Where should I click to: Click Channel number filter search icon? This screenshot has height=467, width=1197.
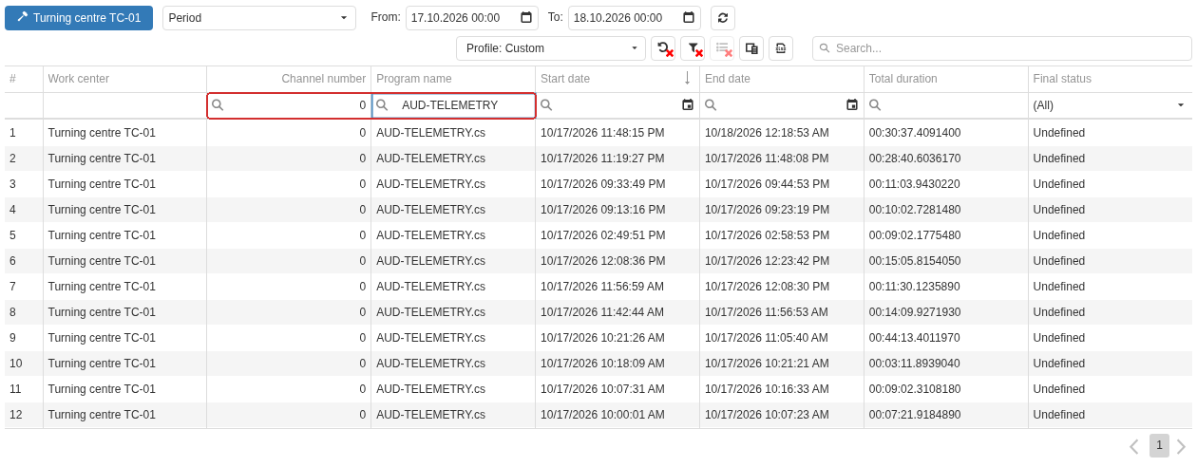coord(218,105)
